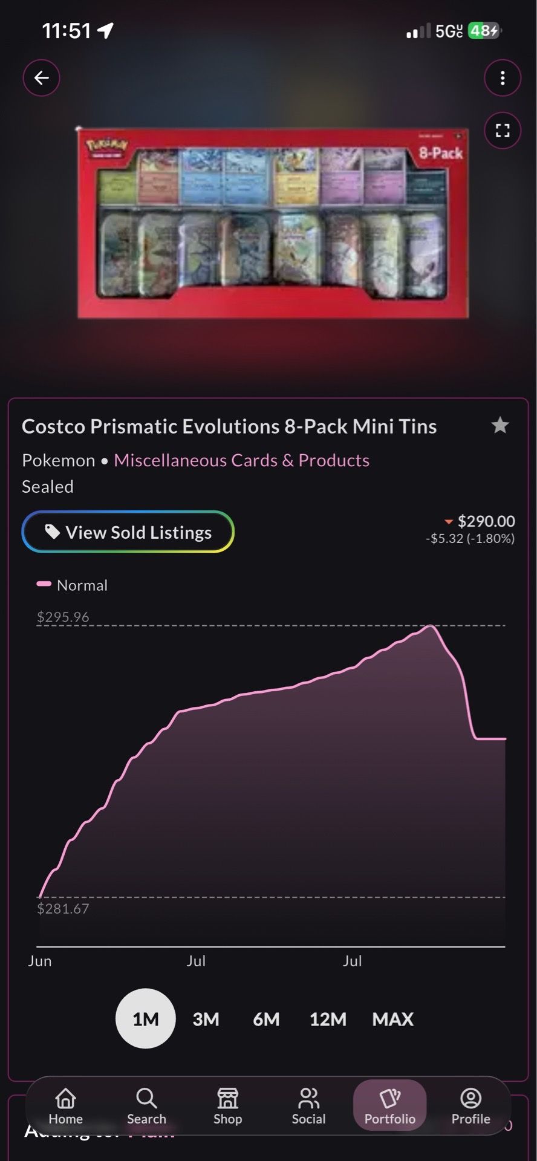Image resolution: width=537 pixels, height=1161 pixels.
Task: Select the 3M chart range
Action: click(206, 1019)
